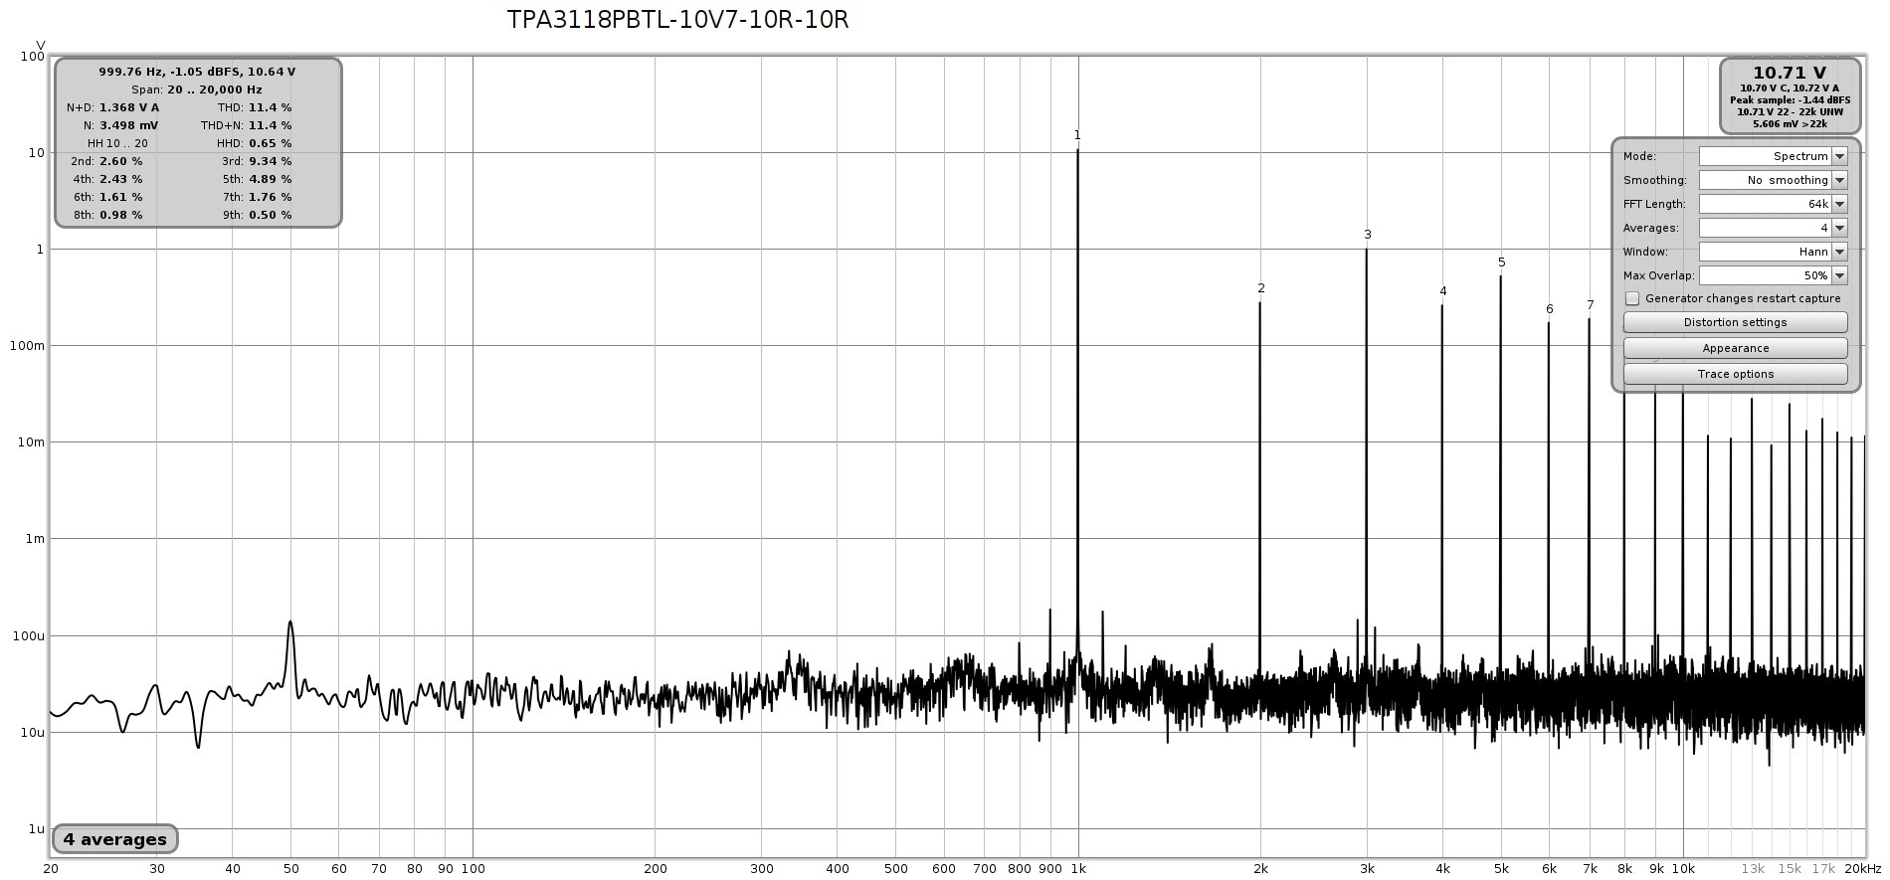This screenshot has width=1890, height=880.
Task: Click the 2nd harmonic 2.60 % entry
Action: [106, 161]
